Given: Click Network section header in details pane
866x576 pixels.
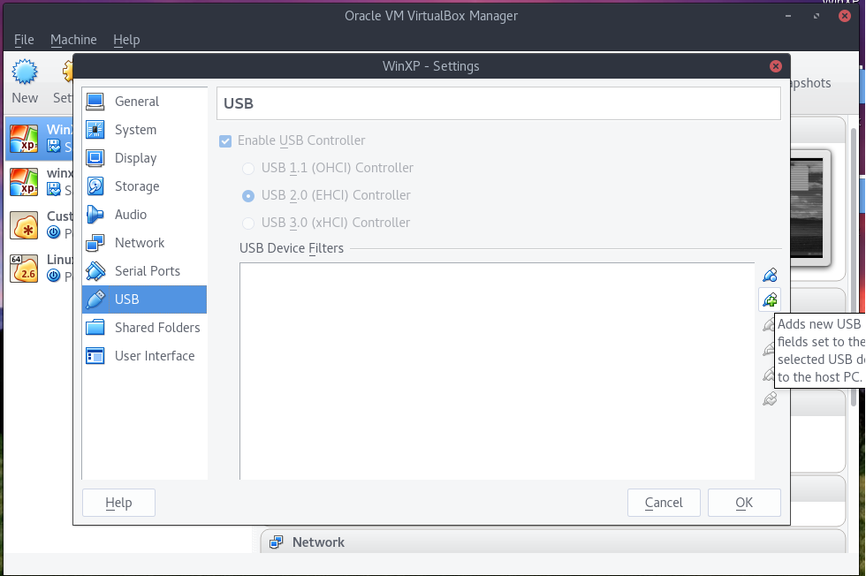Looking at the screenshot, I should [552, 542].
